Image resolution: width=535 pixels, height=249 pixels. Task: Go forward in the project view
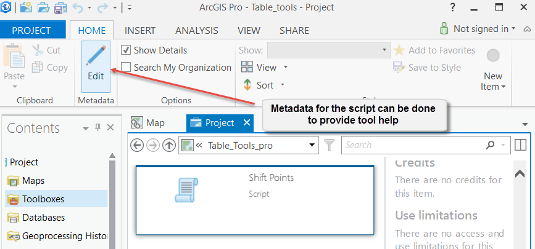pyautogui.click(x=153, y=146)
